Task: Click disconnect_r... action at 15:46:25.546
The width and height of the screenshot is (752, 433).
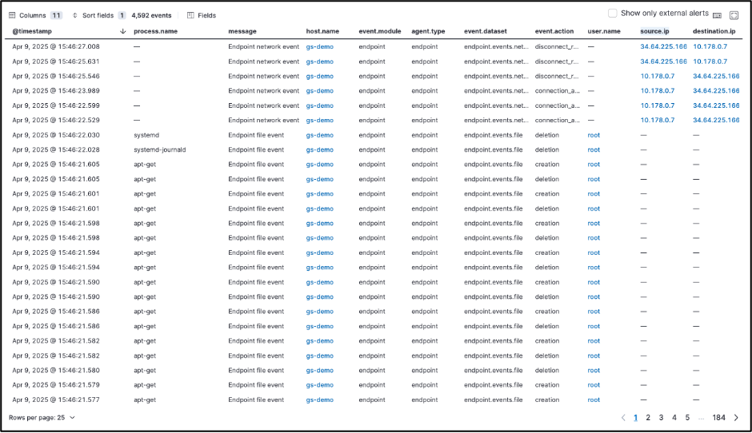Action: click(x=557, y=76)
